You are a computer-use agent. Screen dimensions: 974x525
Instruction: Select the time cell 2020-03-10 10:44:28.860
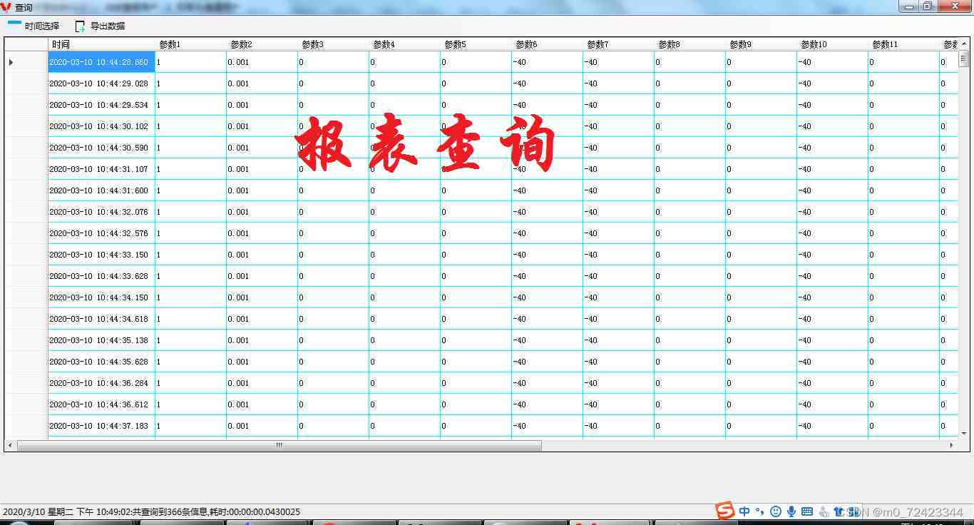(x=101, y=62)
